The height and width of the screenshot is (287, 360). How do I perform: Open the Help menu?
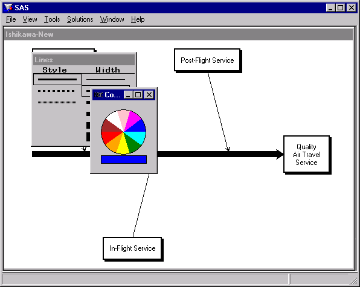pyautogui.click(x=138, y=19)
